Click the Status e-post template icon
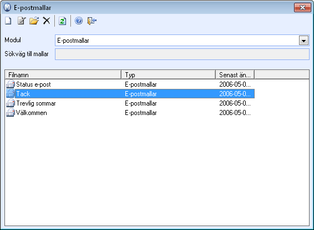314x230 pixels. (x=11, y=84)
